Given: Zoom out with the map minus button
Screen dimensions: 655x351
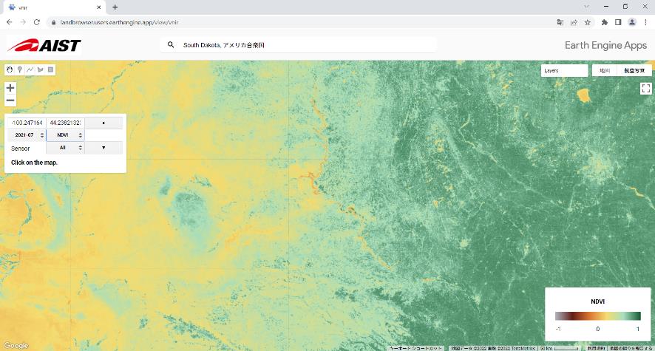Looking at the screenshot, I should [10, 100].
